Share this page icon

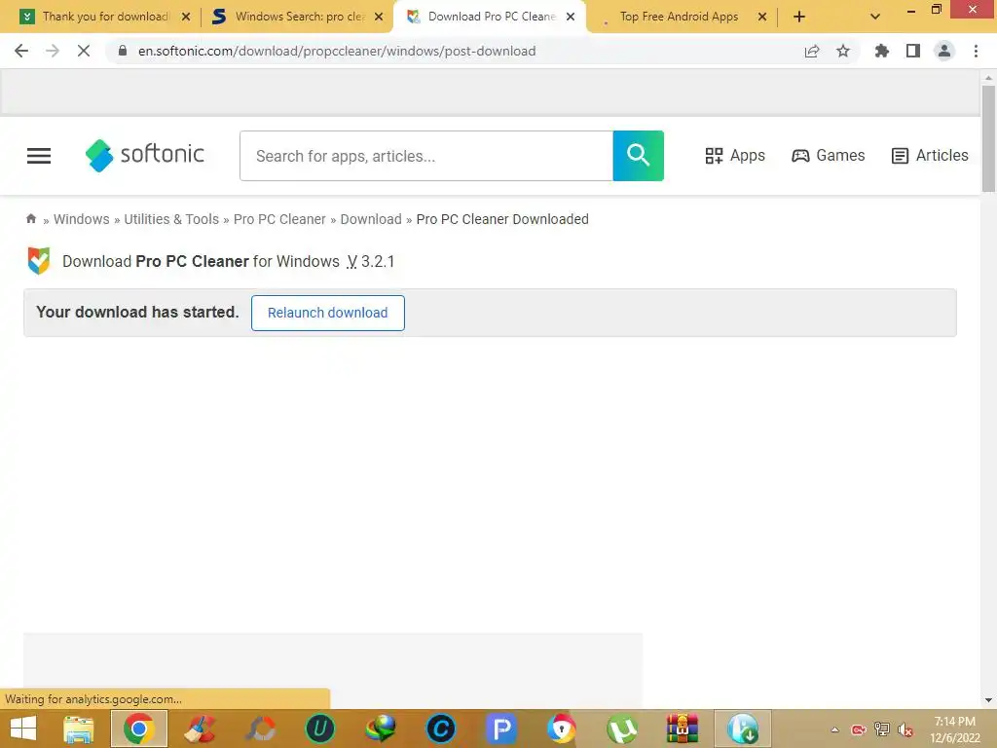812,51
